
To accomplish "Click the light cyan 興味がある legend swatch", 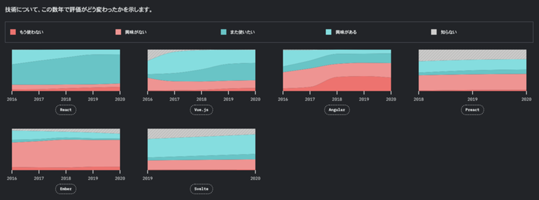I will pos(329,32).
